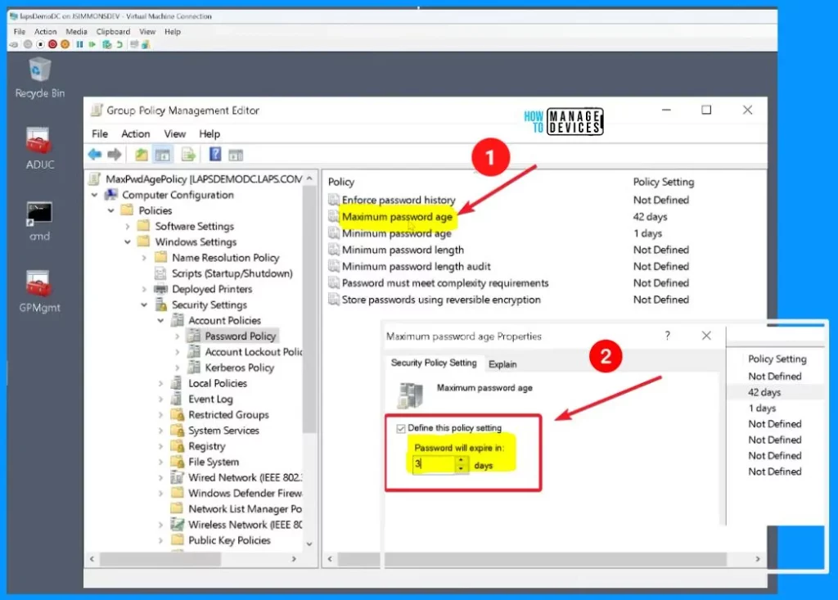Click the Revert VM toolbar icon
The height and width of the screenshot is (600, 838).
coord(119,44)
